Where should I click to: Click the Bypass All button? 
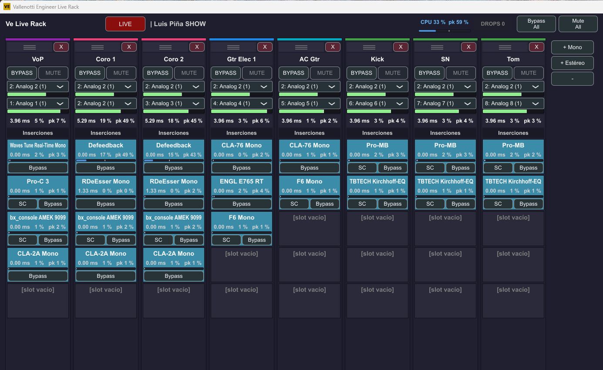[536, 24]
